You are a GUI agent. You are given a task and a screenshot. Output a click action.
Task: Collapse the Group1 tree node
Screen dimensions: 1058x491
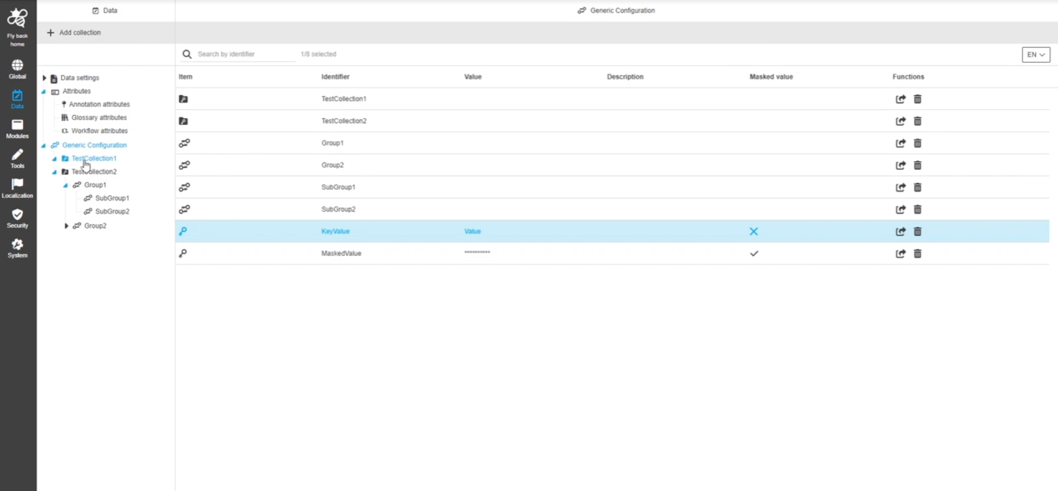[x=65, y=185]
